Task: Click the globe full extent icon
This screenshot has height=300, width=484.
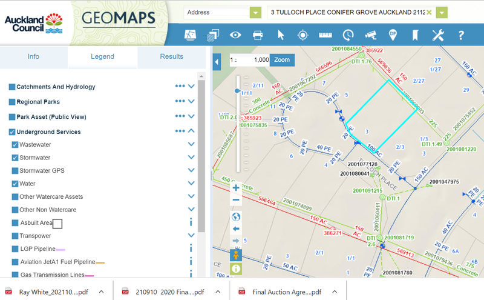Action: coord(236,216)
